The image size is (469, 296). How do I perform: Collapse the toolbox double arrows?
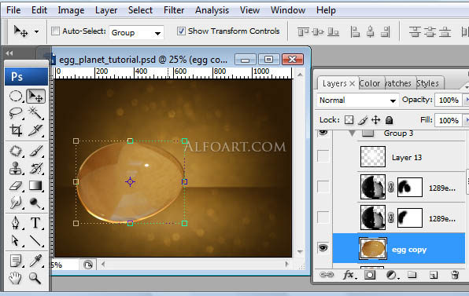point(9,53)
